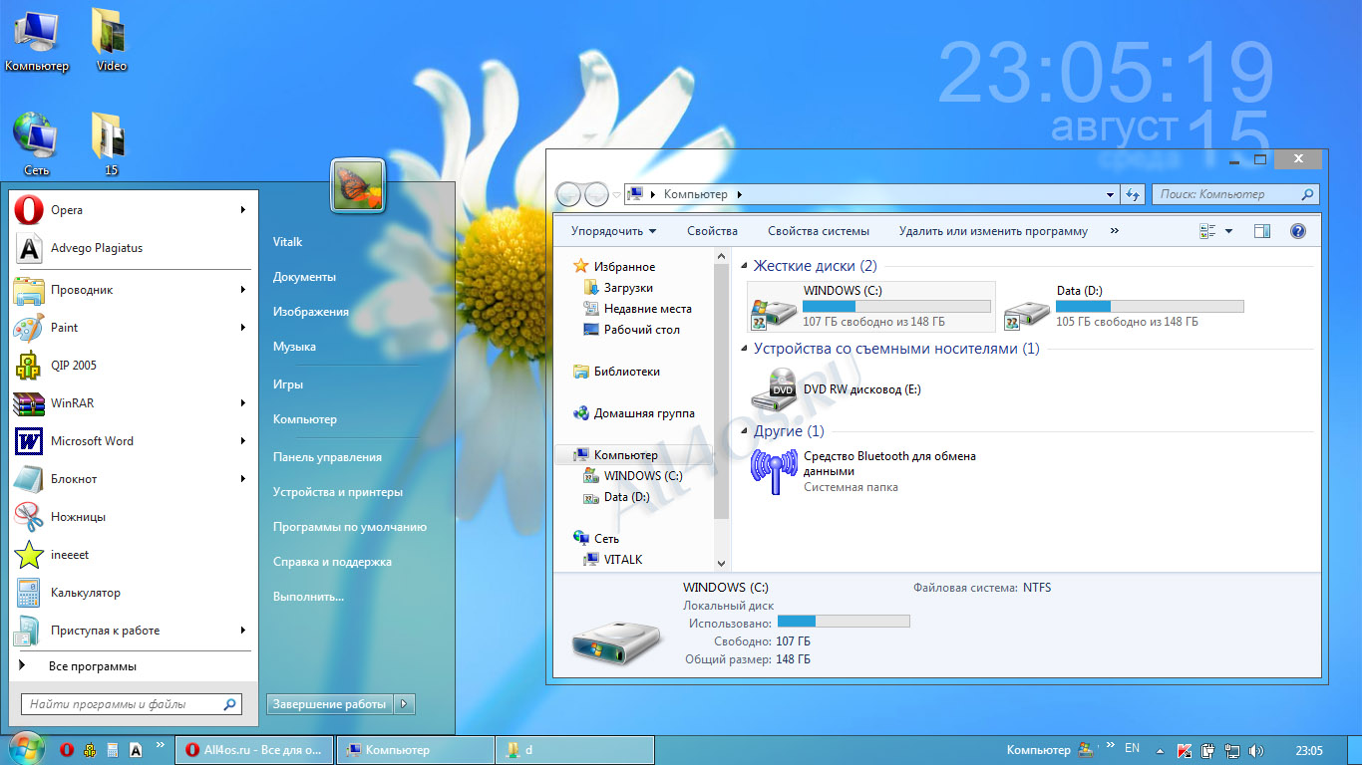Click calculator icon in quick launch
Viewport: 1362px width, 765px height.
(x=113, y=750)
